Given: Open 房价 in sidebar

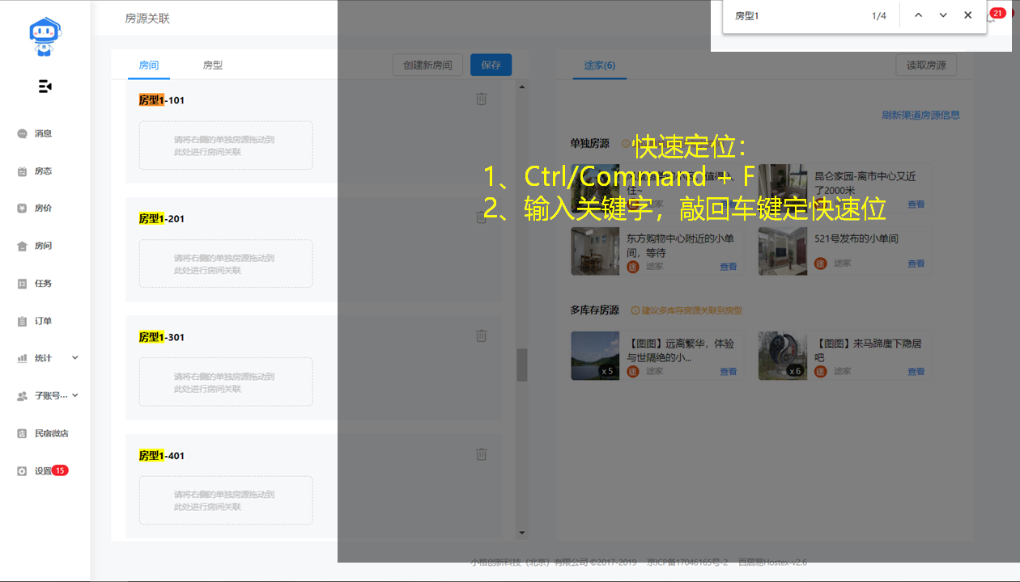Looking at the screenshot, I should click(x=43, y=209).
